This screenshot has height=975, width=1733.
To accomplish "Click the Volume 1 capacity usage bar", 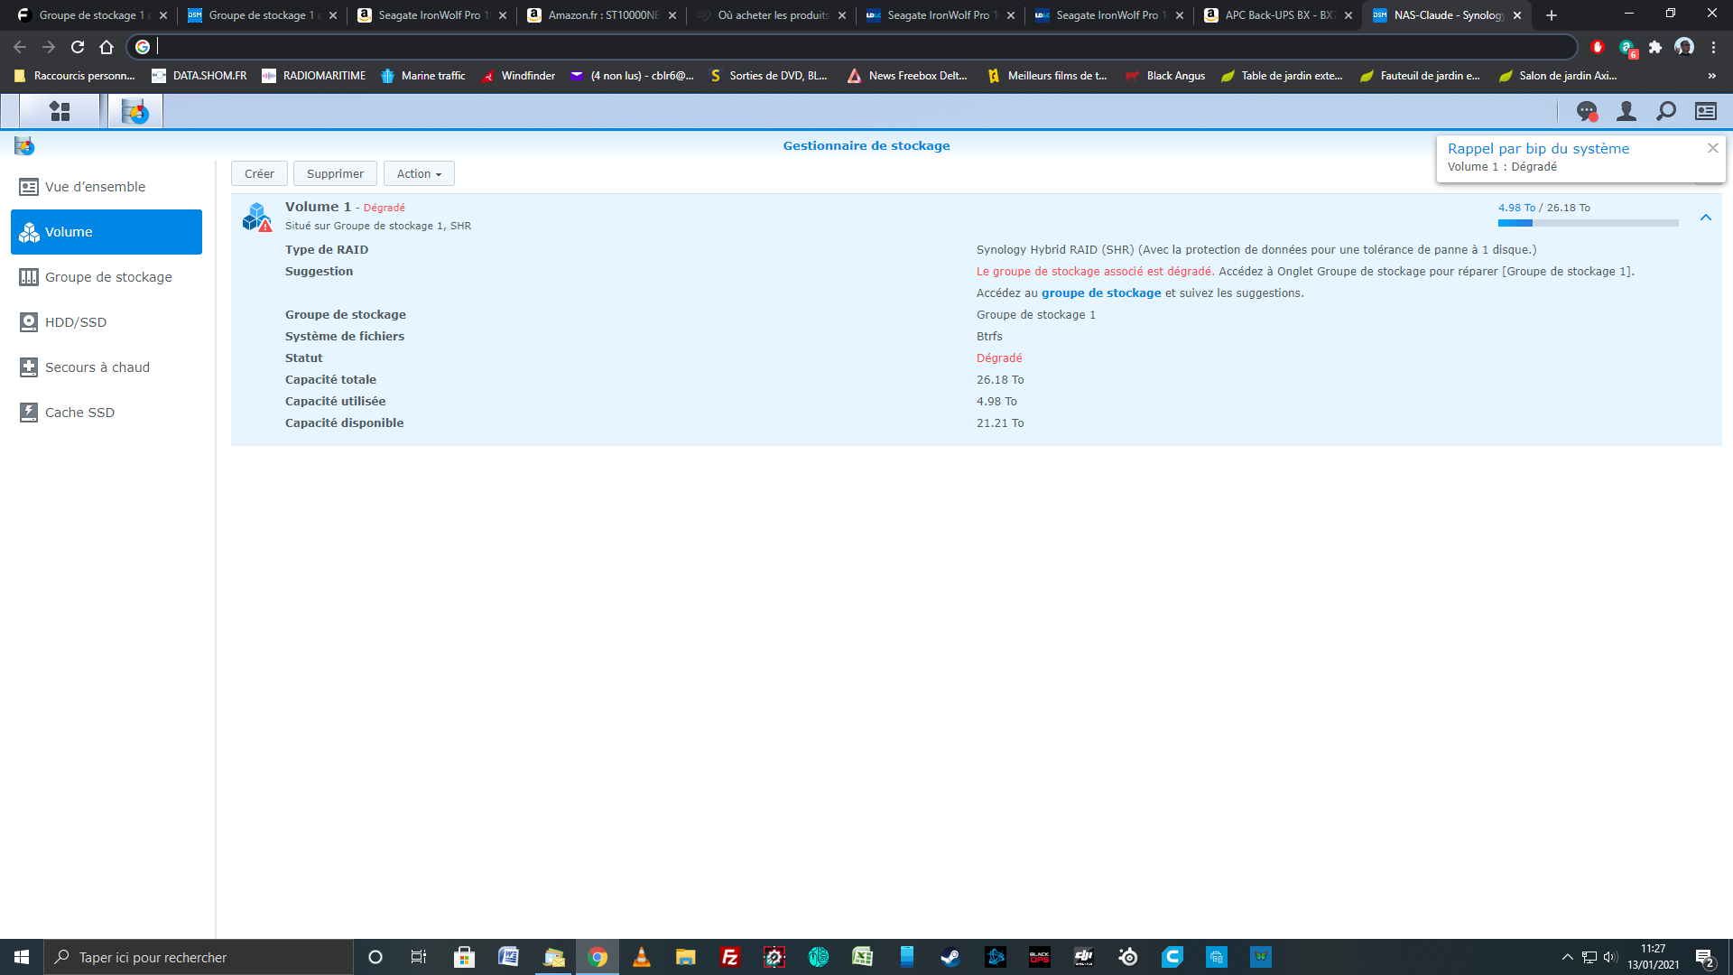I will click(1587, 223).
